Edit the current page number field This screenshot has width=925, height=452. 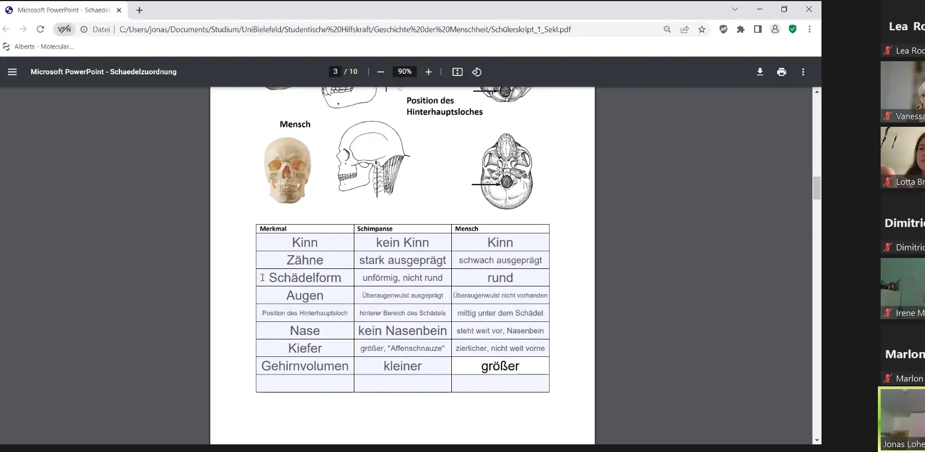335,72
